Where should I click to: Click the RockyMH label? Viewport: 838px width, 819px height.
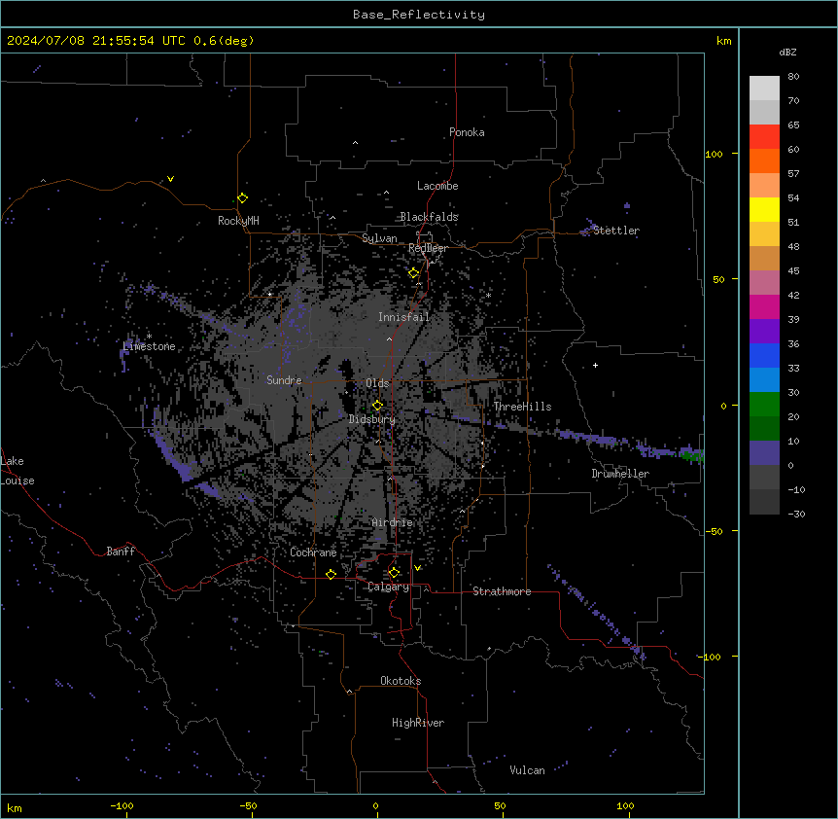pyautogui.click(x=238, y=220)
